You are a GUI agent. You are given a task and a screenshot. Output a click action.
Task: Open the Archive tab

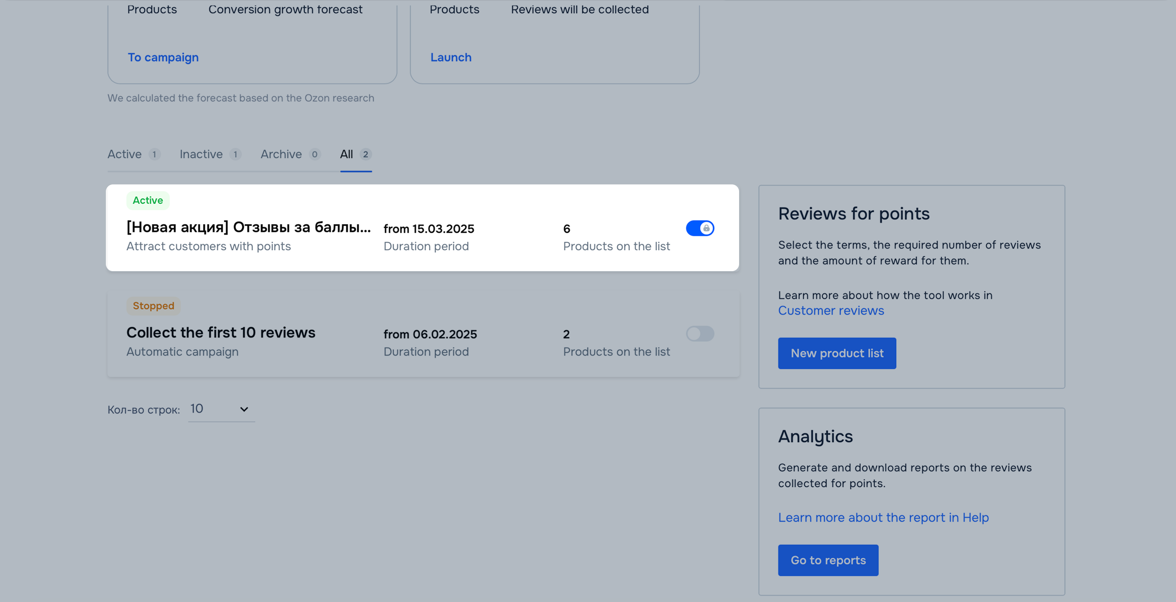tap(281, 154)
